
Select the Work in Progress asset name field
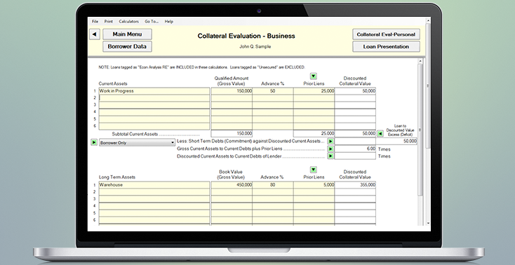coord(154,91)
